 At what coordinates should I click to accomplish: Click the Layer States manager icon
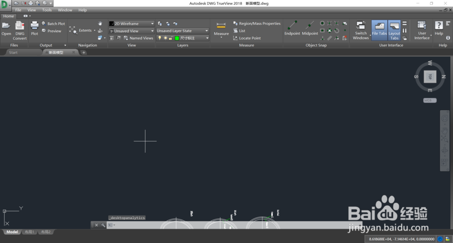[159, 24]
